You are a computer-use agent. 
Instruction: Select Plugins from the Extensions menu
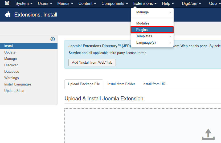[152, 30]
